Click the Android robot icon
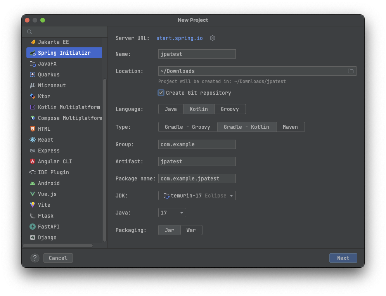 [x=33, y=183]
